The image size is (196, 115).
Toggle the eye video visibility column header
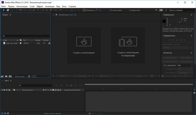click(2, 90)
